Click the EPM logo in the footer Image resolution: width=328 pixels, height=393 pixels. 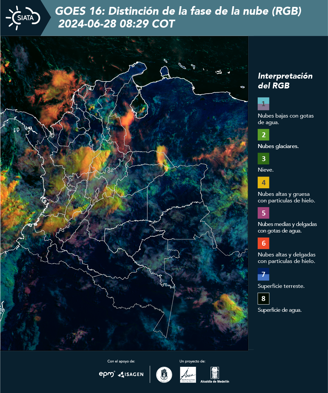point(107,374)
